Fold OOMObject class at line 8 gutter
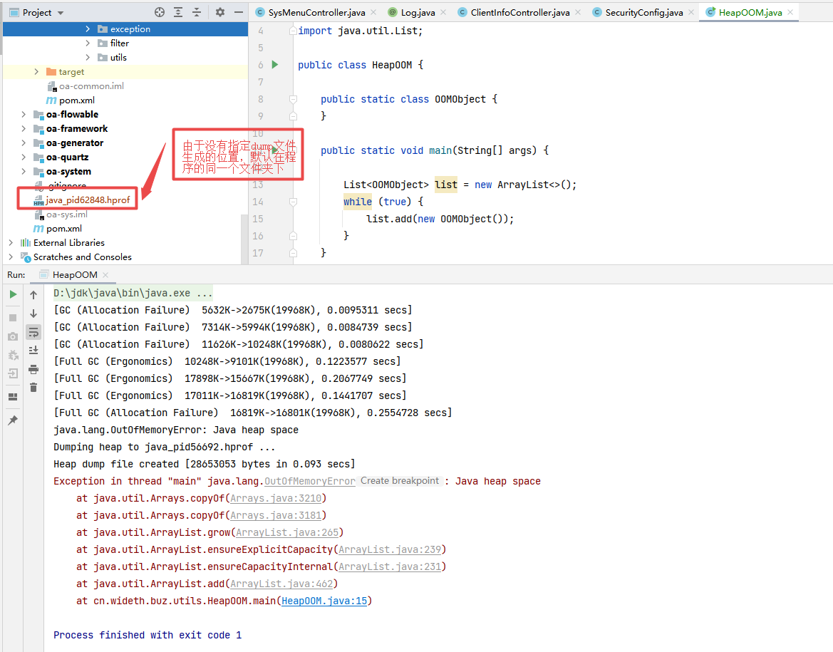 point(293,99)
